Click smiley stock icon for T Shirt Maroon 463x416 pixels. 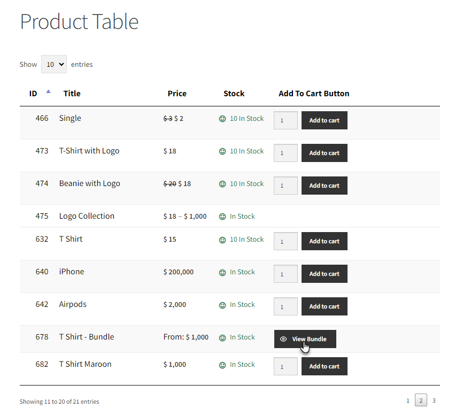tap(222, 365)
